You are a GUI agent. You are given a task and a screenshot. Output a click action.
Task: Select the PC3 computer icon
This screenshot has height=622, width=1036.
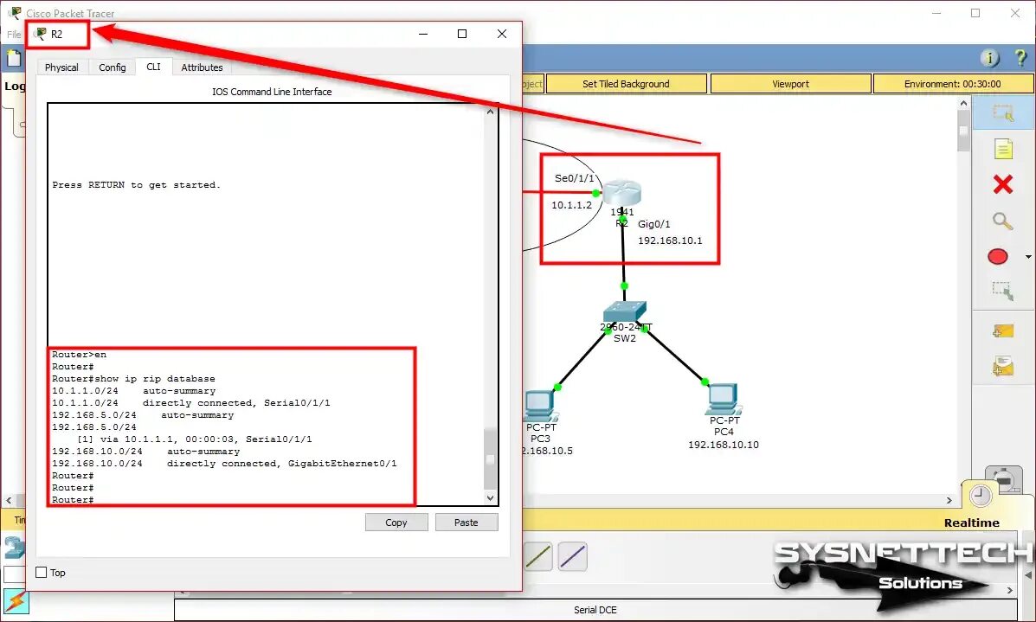(x=541, y=405)
